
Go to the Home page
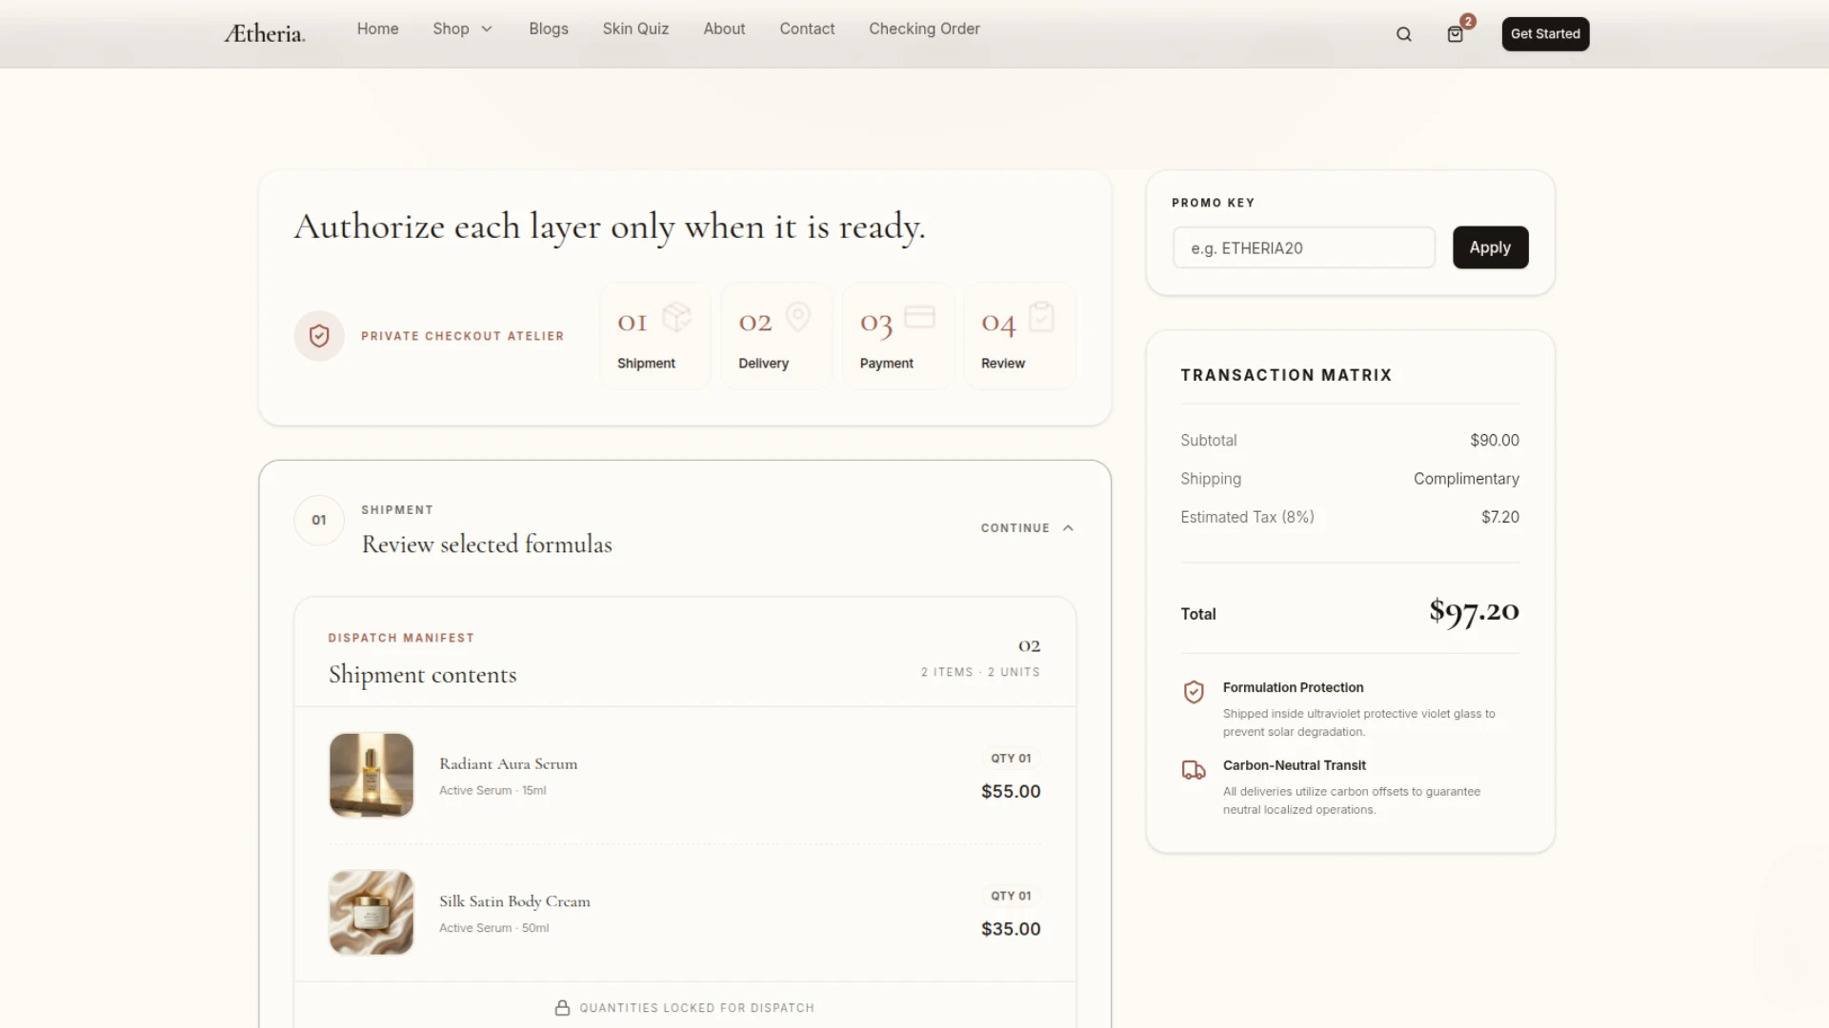coord(377,29)
